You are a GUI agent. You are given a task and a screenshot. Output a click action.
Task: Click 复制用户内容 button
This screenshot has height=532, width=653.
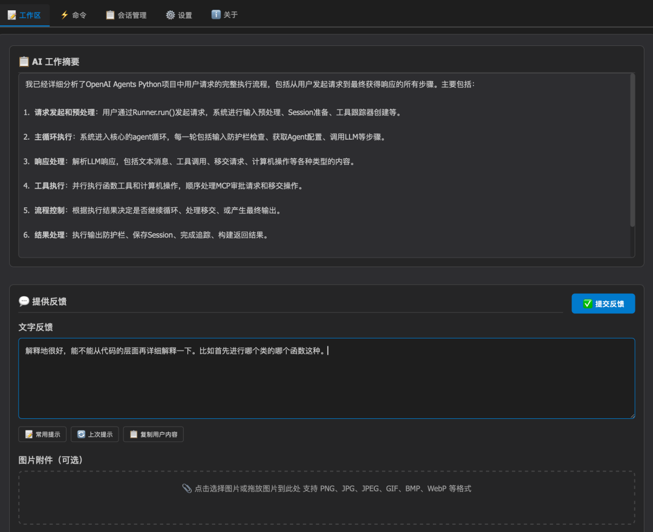[153, 434]
